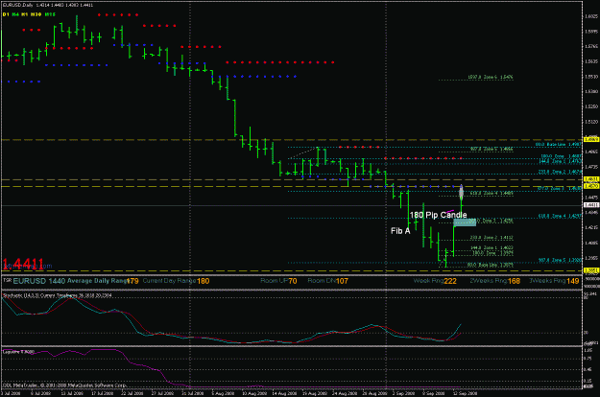Click the 2Weeks Rng value 168
The height and width of the screenshot is (397, 600).
tap(514, 281)
